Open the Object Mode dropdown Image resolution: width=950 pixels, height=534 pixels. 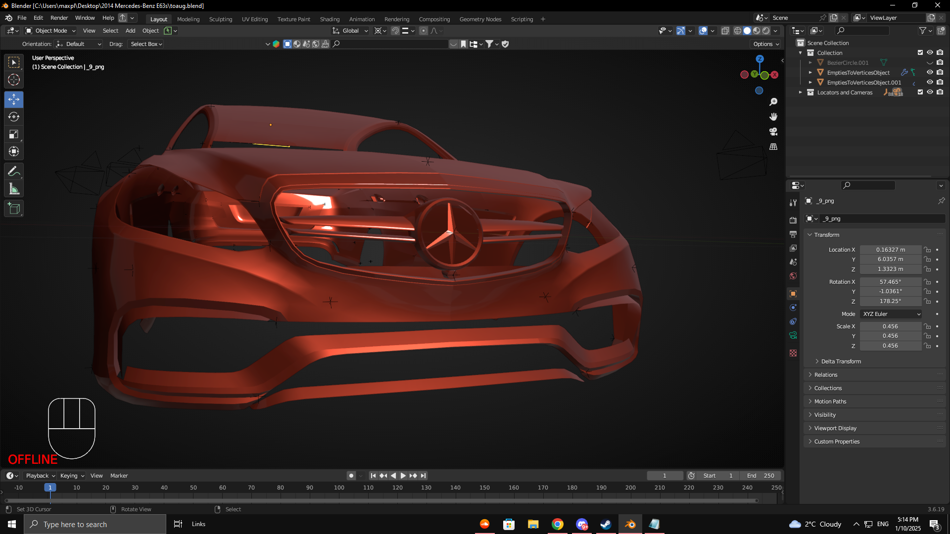[x=50, y=31]
